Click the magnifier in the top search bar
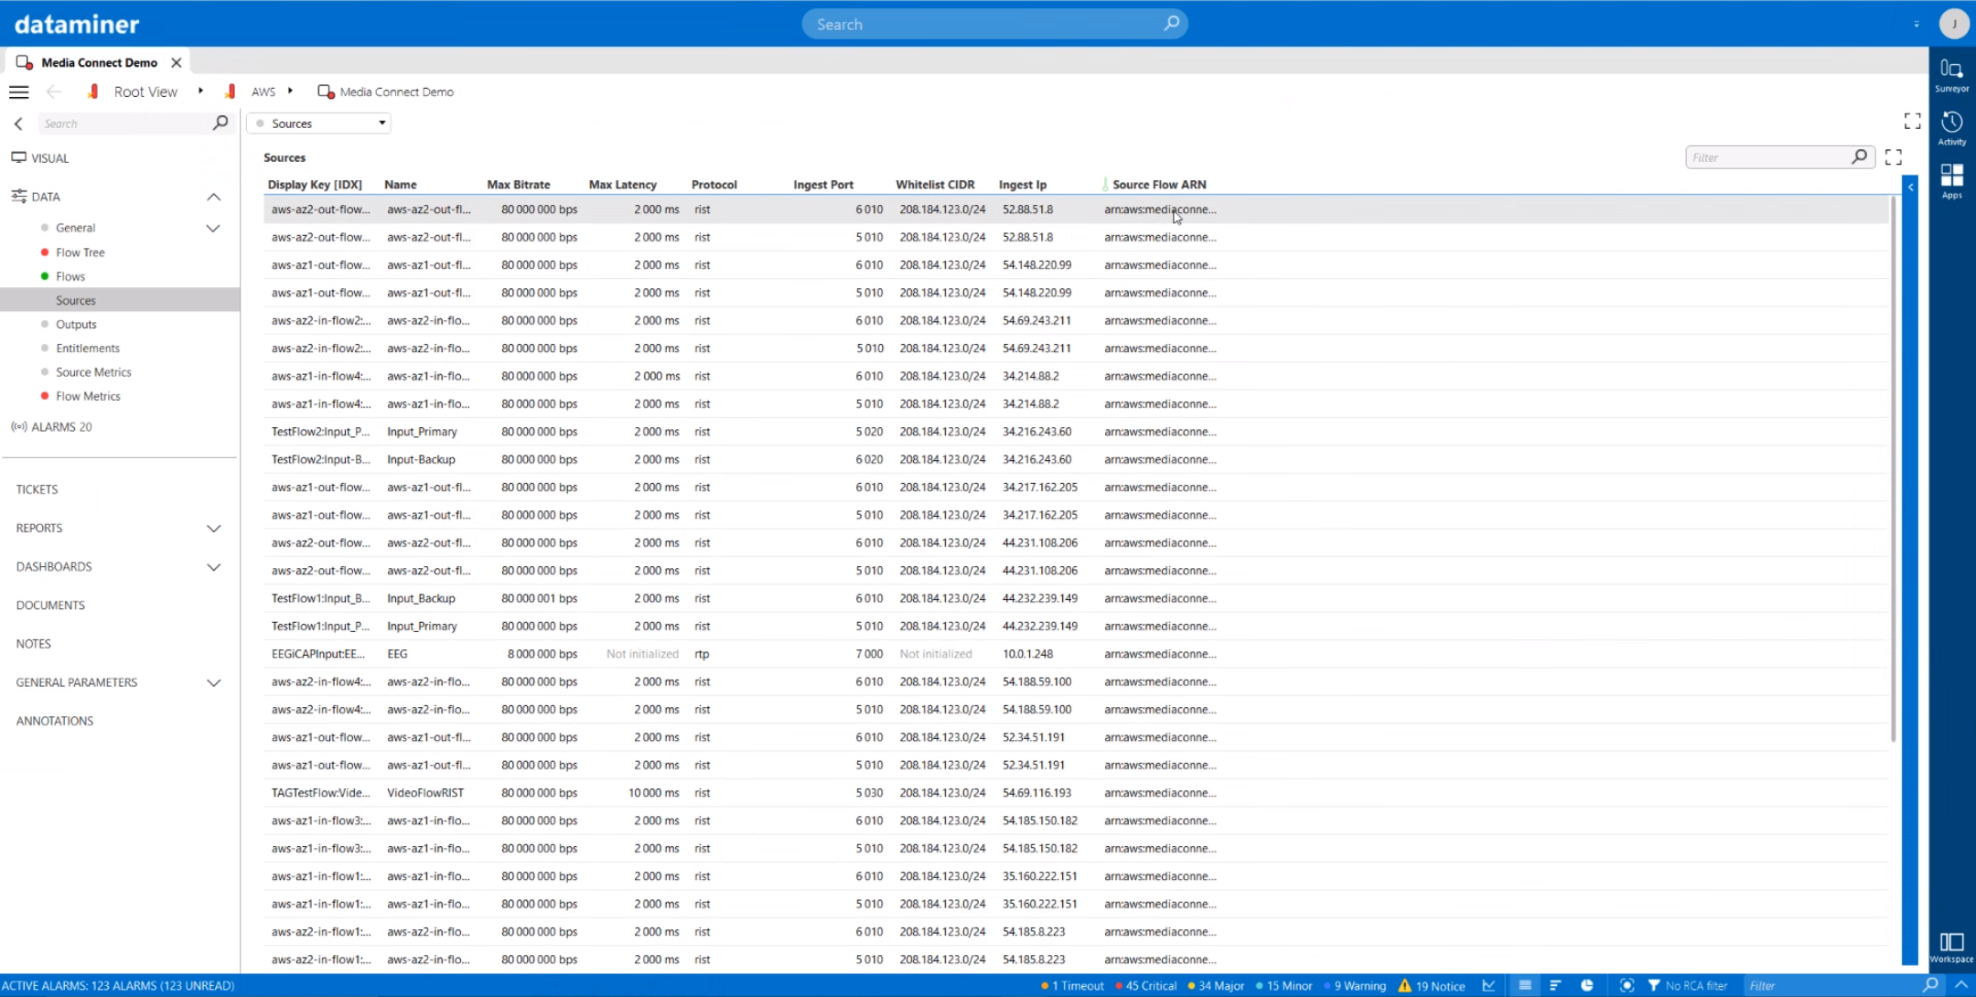The width and height of the screenshot is (1976, 997). [x=1171, y=24]
